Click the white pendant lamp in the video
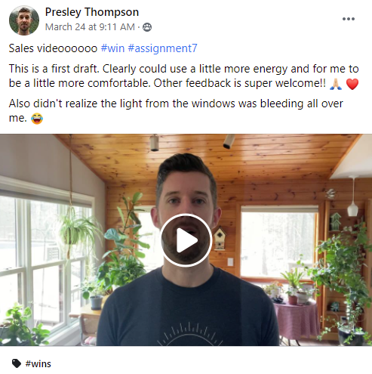Viewport: 372px width, 374px height. click(x=352, y=208)
